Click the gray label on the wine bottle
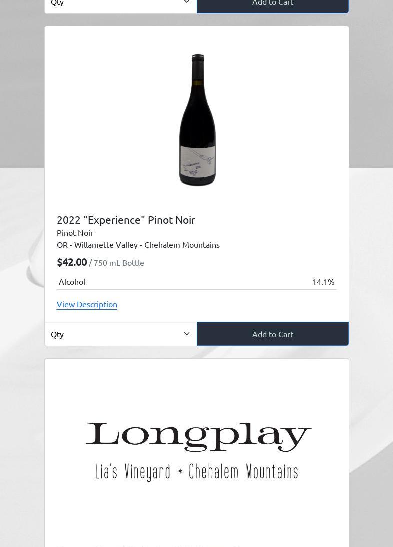This screenshot has width=393, height=547. tap(198, 163)
